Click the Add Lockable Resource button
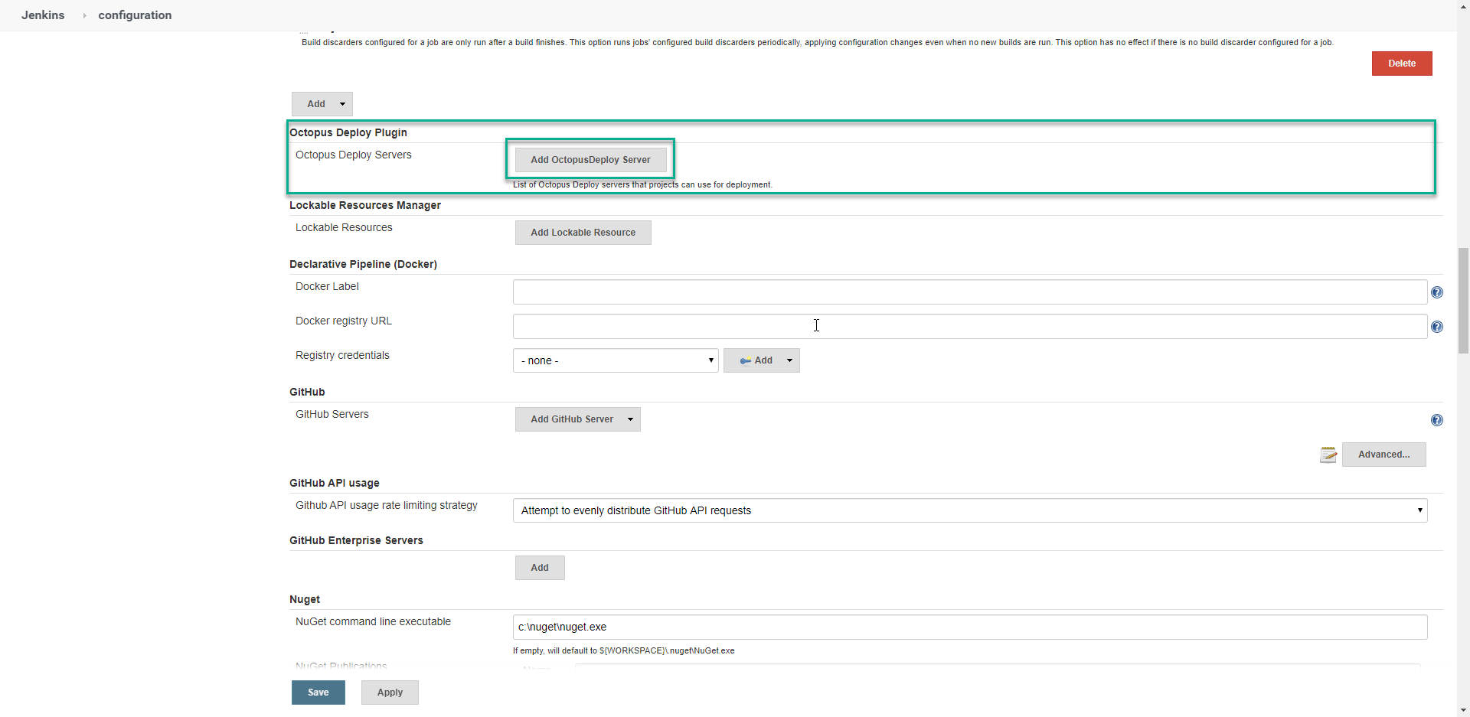The image size is (1470, 717). 583,232
